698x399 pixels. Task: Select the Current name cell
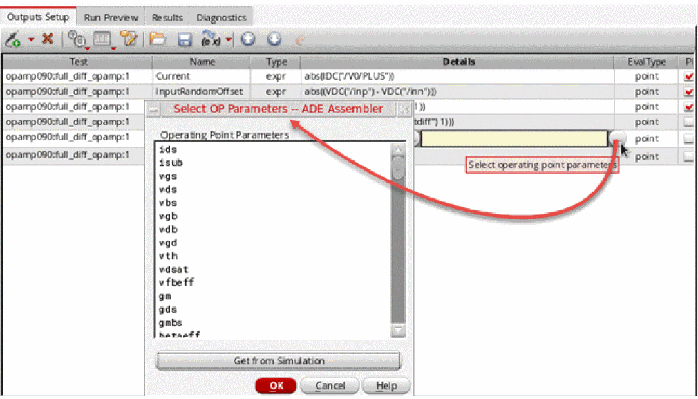(201, 77)
